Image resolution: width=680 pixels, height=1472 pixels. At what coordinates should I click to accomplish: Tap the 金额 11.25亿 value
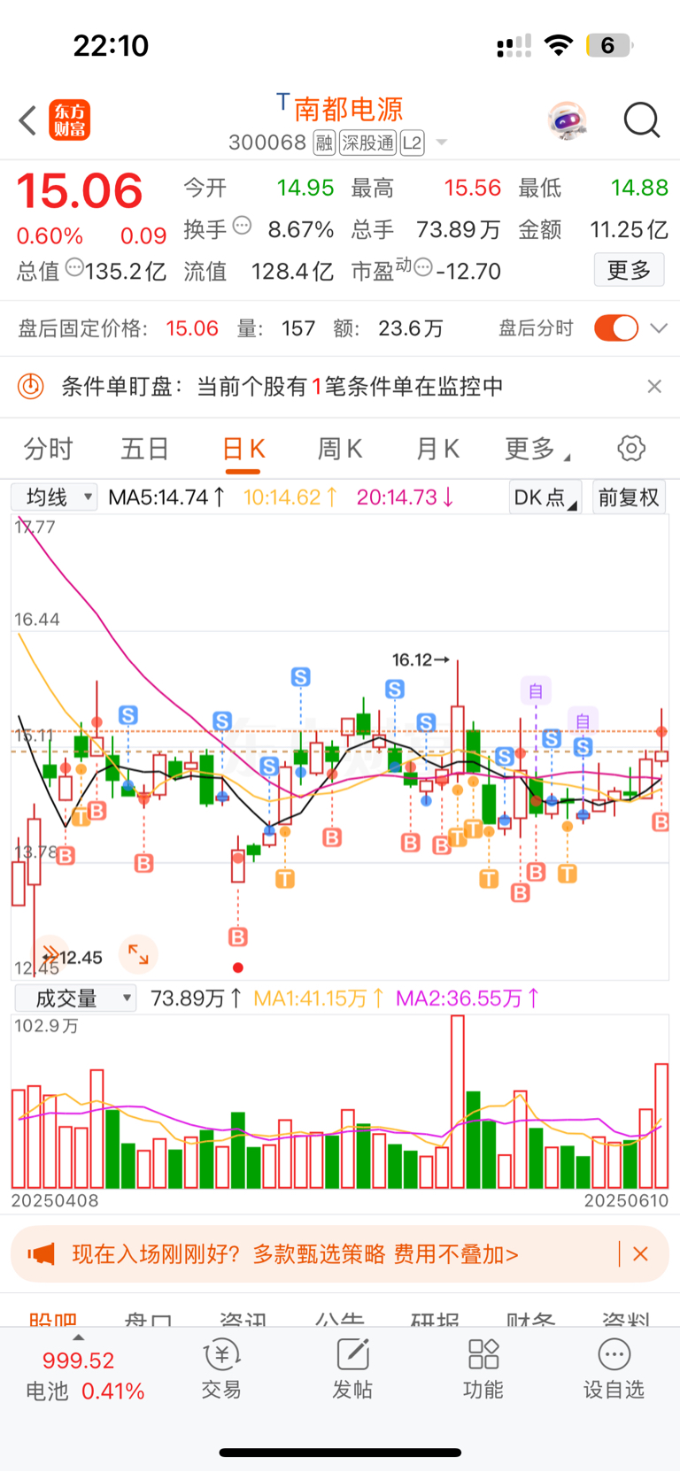coord(629,229)
